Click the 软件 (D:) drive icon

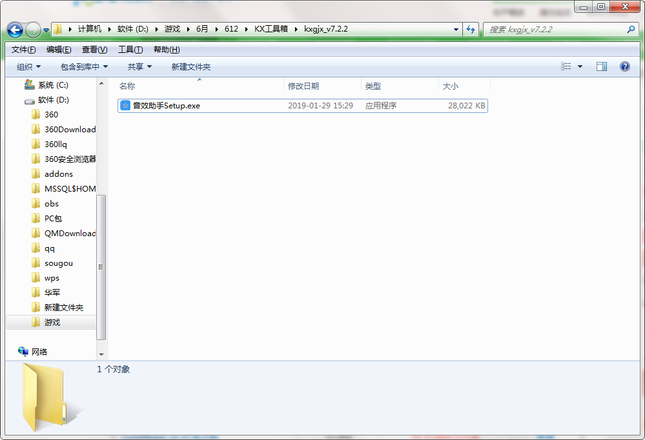[29, 101]
